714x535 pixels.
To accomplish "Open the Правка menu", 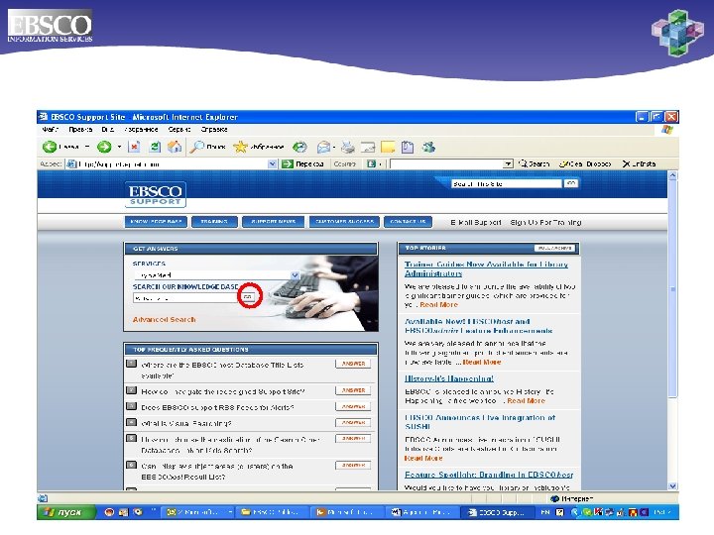I will pos(80,129).
